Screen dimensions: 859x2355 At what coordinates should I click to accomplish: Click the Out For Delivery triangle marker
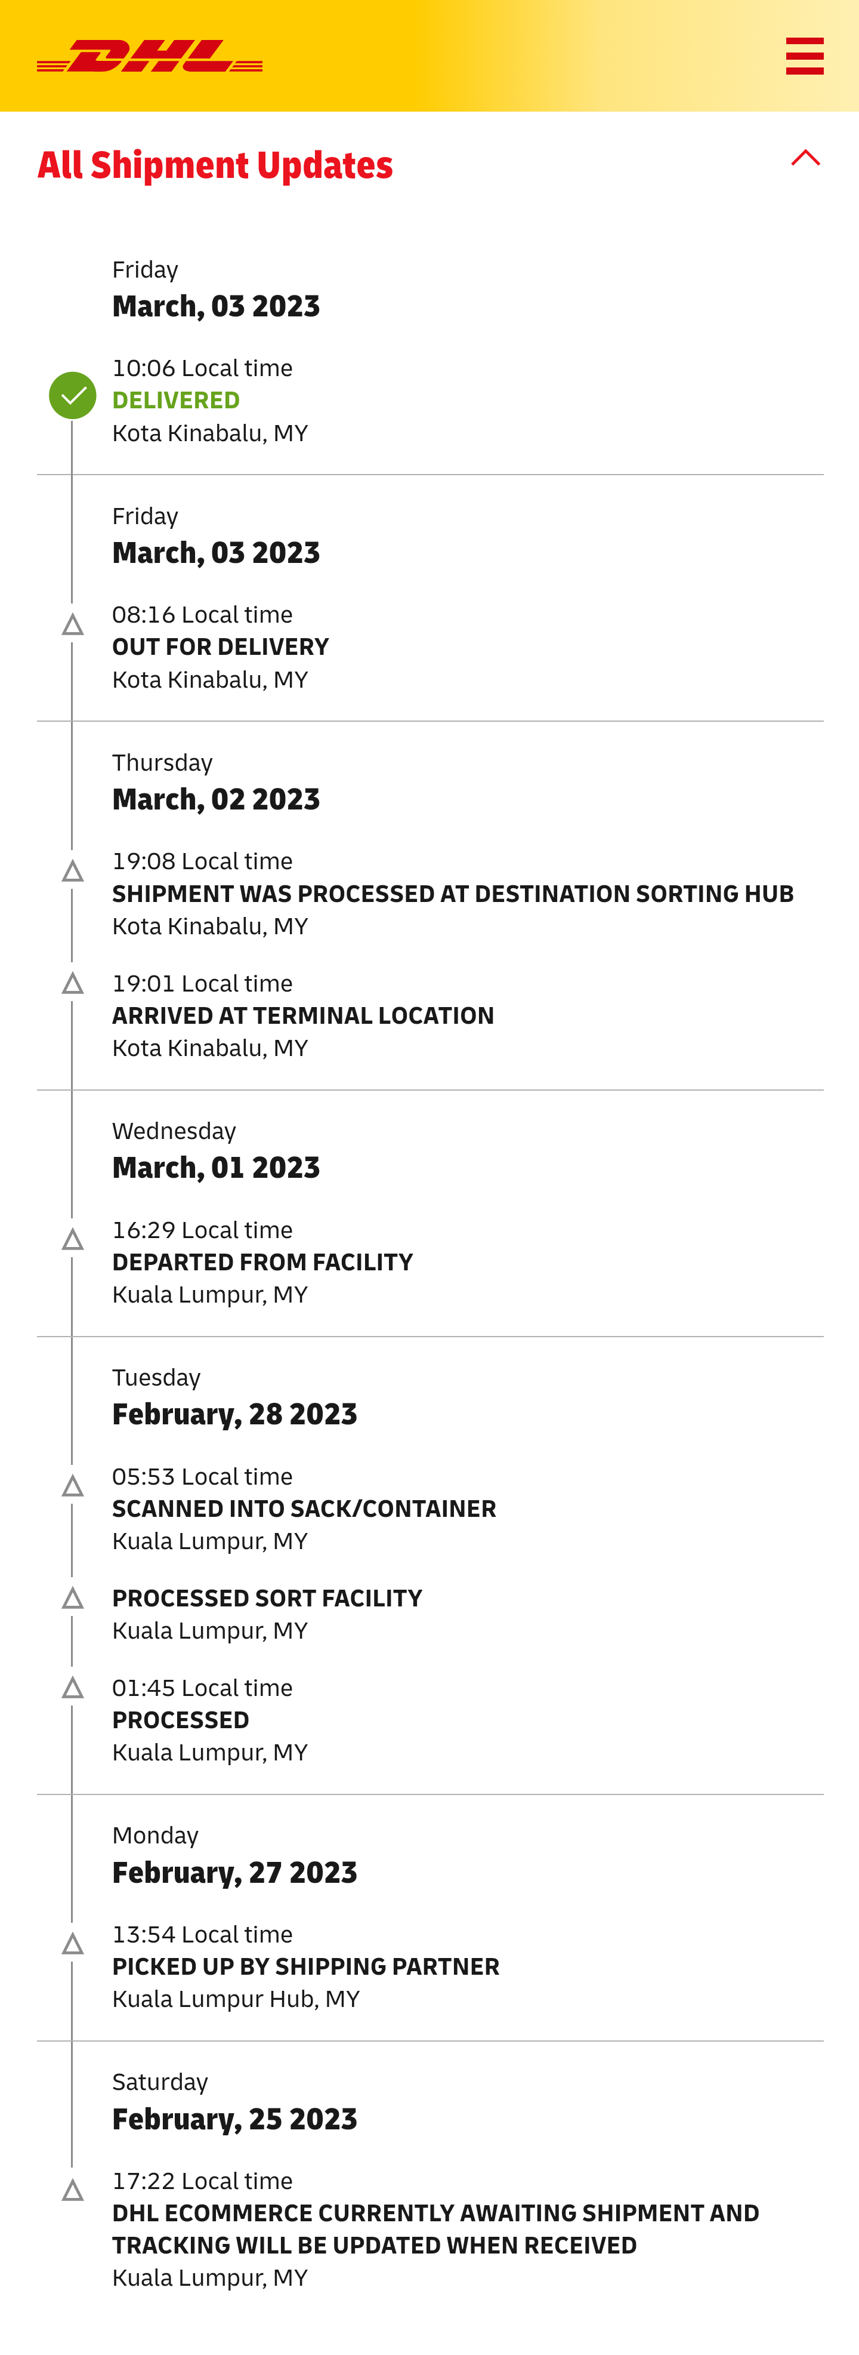pyautogui.click(x=72, y=626)
